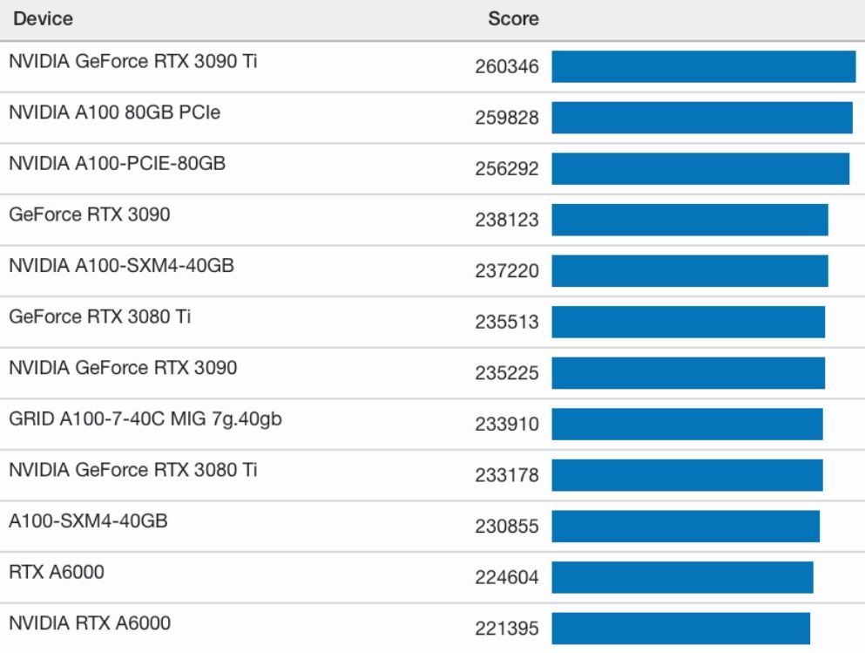Screen dimensions: 865x653
Task: Click the score value 260346
Action: (506, 67)
